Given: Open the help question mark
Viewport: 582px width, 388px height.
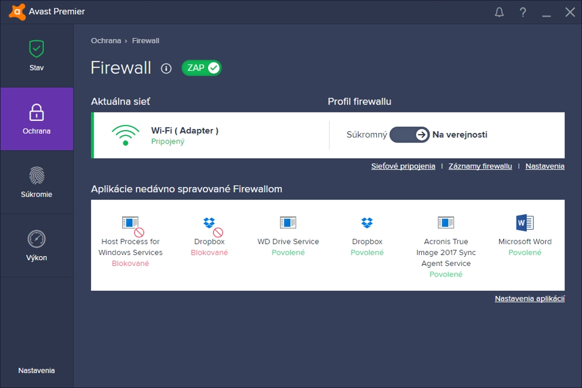Looking at the screenshot, I should click(523, 12).
